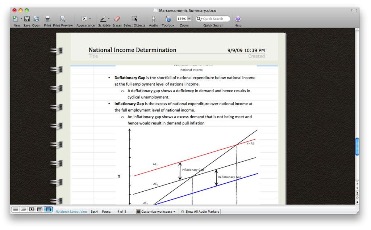Click the Title placeholder label
This screenshot has width=371, height=230.
[93, 56]
